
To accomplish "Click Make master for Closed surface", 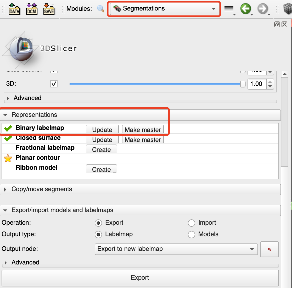I will click(143, 140).
